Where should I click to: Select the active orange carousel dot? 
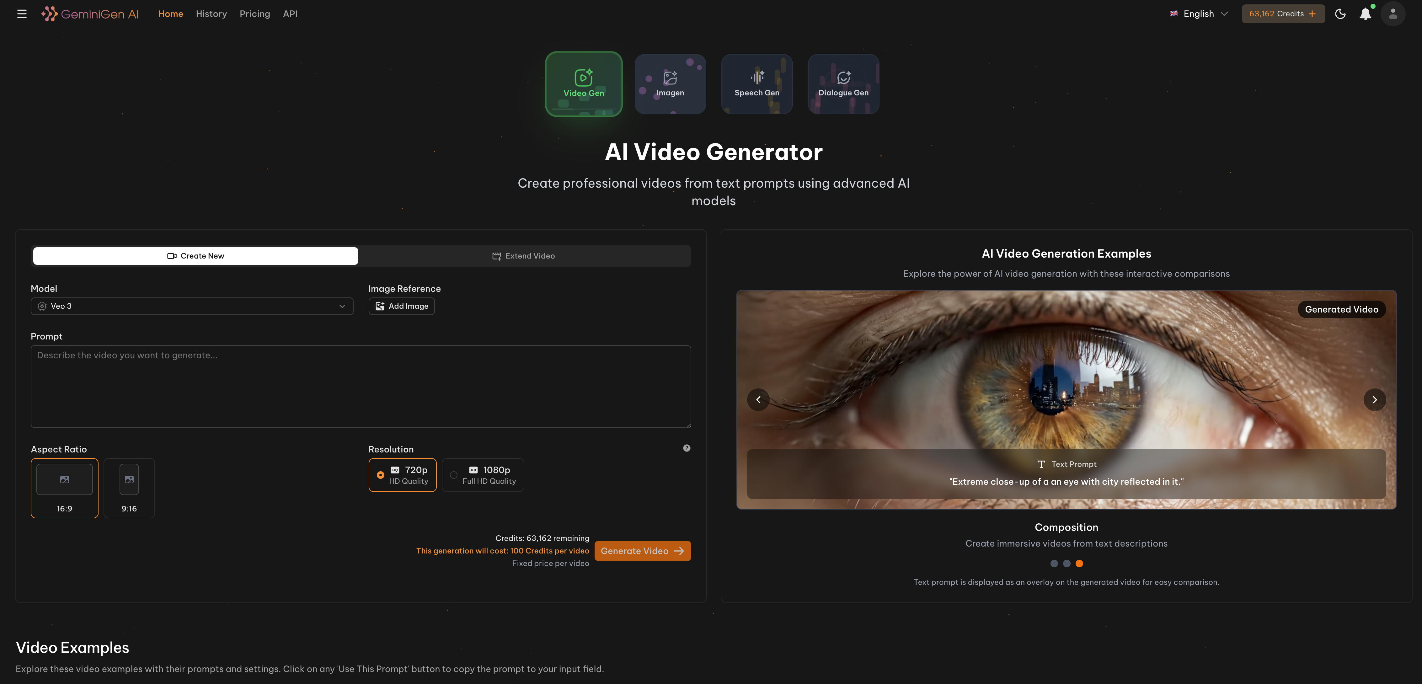pyautogui.click(x=1079, y=564)
